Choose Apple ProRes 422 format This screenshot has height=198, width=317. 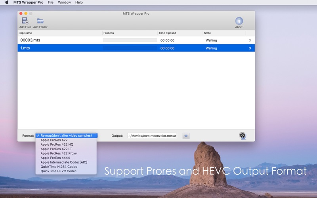tap(66, 140)
